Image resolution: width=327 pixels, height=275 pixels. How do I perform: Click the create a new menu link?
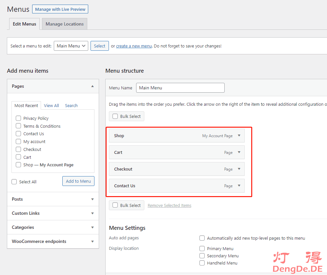point(134,46)
